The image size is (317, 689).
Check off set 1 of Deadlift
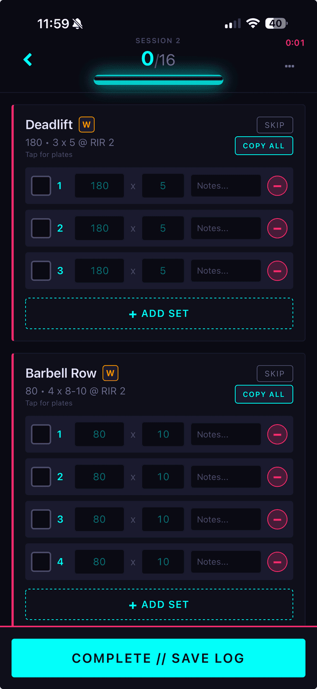(41, 185)
